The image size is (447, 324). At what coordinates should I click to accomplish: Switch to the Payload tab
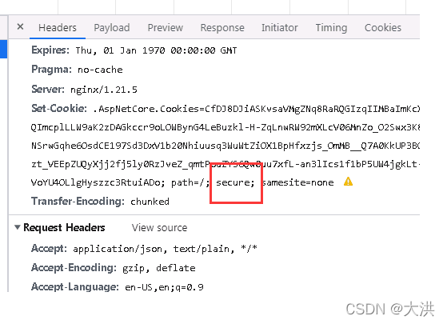point(112,28)
